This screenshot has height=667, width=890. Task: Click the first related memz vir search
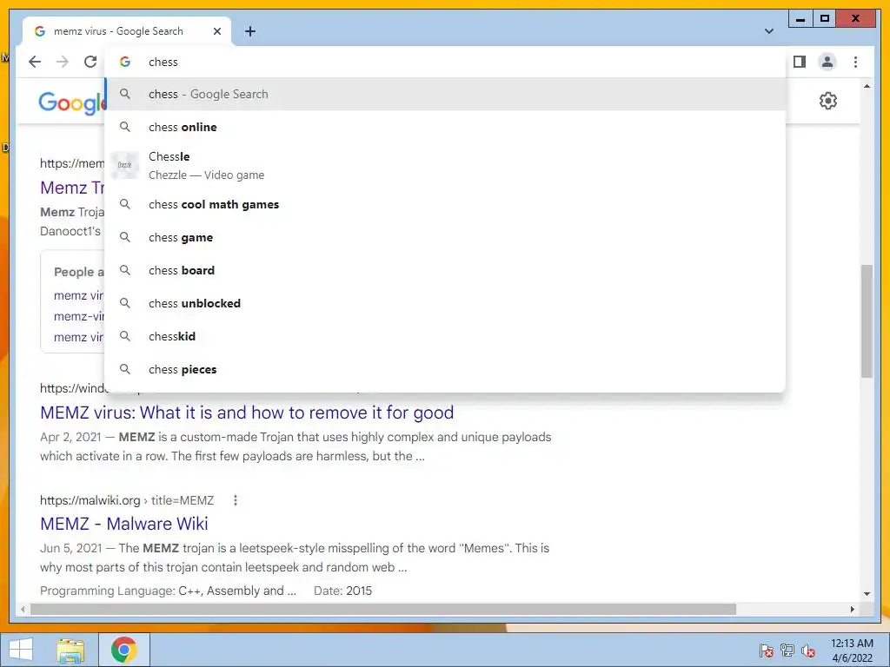pos(78,295)
